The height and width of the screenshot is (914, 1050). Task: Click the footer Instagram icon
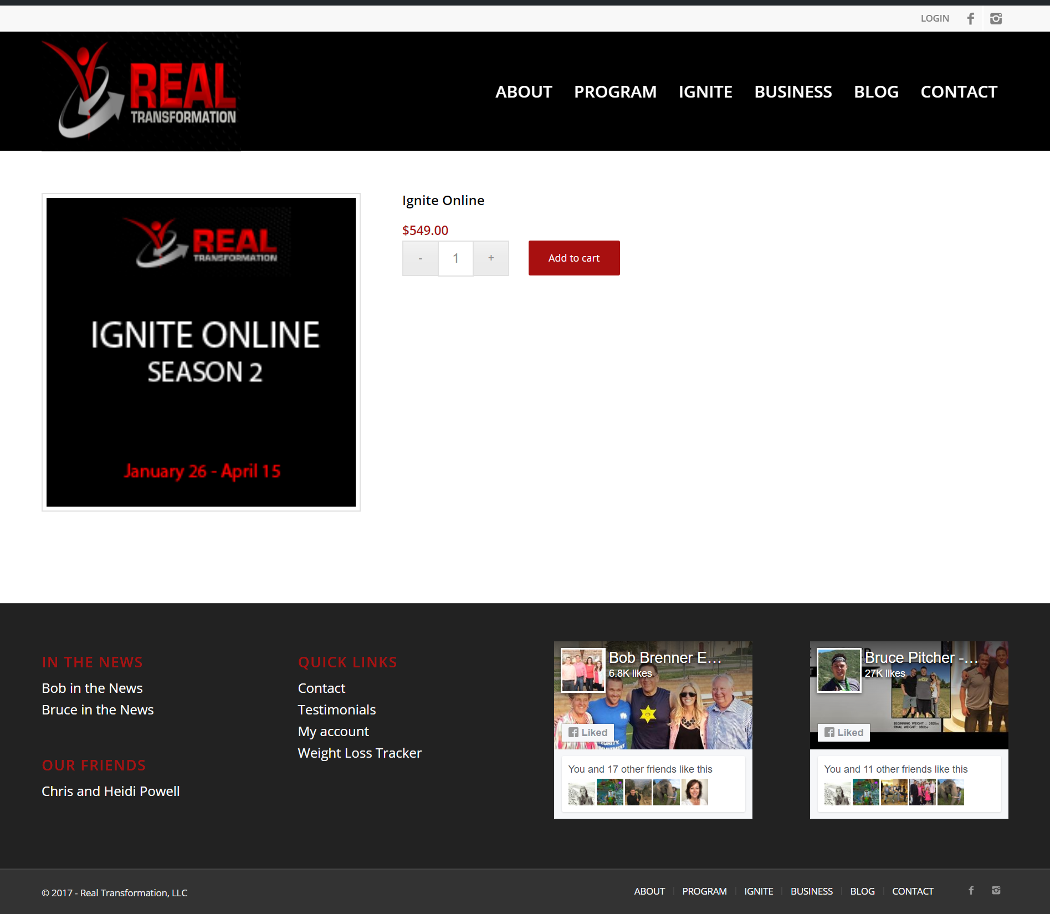point(996,891)
